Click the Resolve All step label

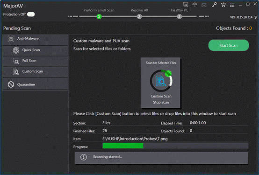(139, 10)
